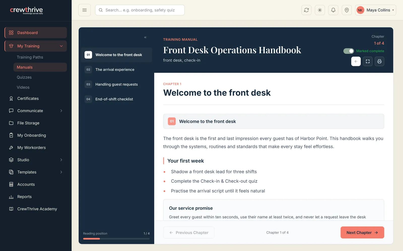Select chapter 03 Handling guest requests
The width and height of the screenshot is (403, 251).
click(117, 84)
